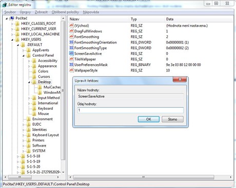Image resolution: width=236 pixels, height=188 pixels.
Task: Click OK in Upravit řetězec dialog
Action: click(x=149, y=119)
